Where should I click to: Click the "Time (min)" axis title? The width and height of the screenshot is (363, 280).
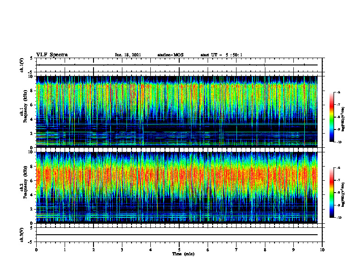click(183, 254)
